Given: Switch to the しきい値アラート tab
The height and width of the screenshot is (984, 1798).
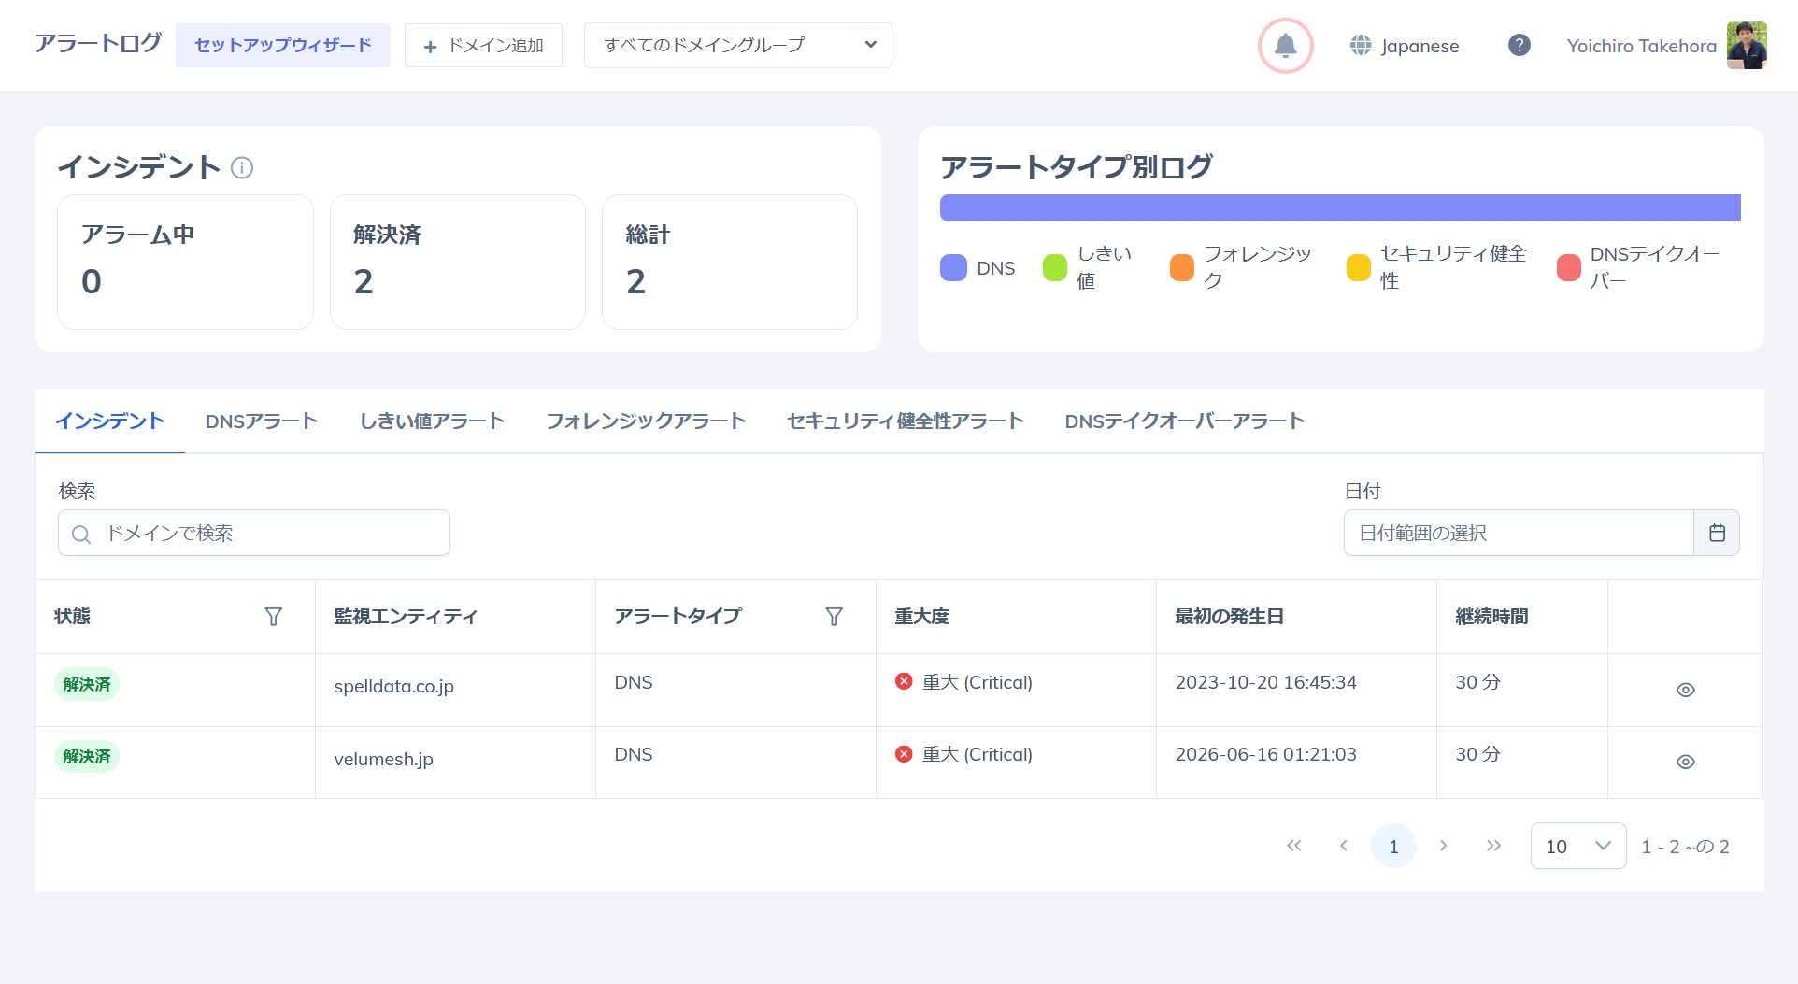Looking at the screenshot, I should (432, 421).
